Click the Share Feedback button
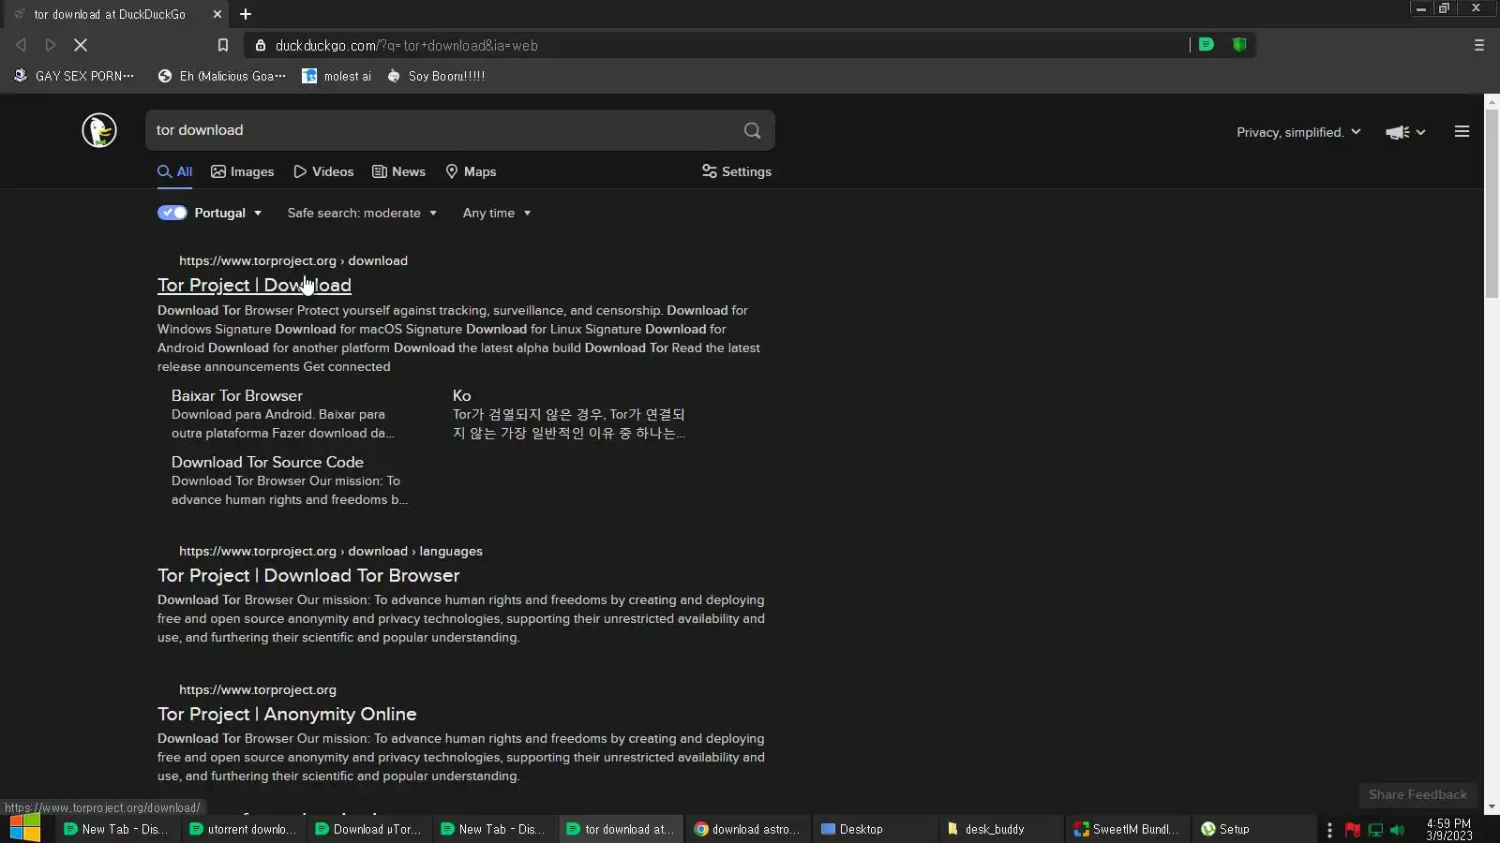 click(1417, 795)
